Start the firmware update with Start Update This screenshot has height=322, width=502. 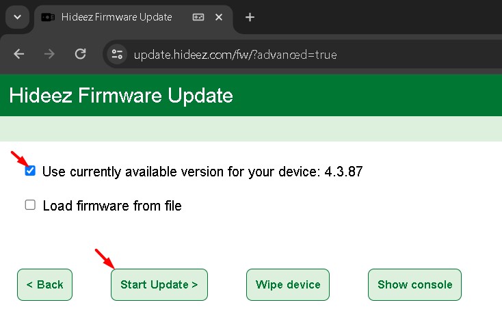tap(159, 284)
